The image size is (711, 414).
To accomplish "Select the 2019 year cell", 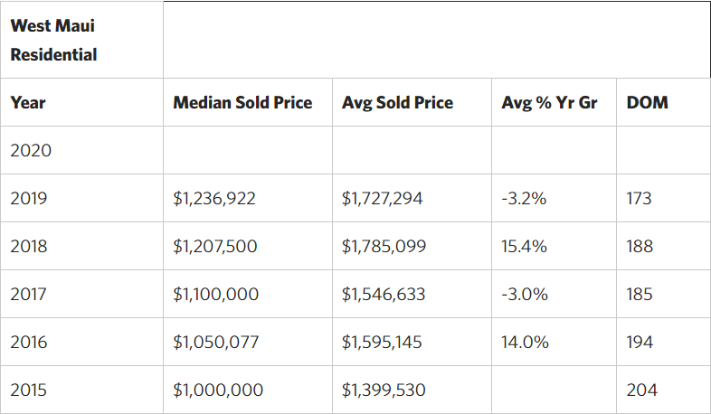I will point(31,198).
